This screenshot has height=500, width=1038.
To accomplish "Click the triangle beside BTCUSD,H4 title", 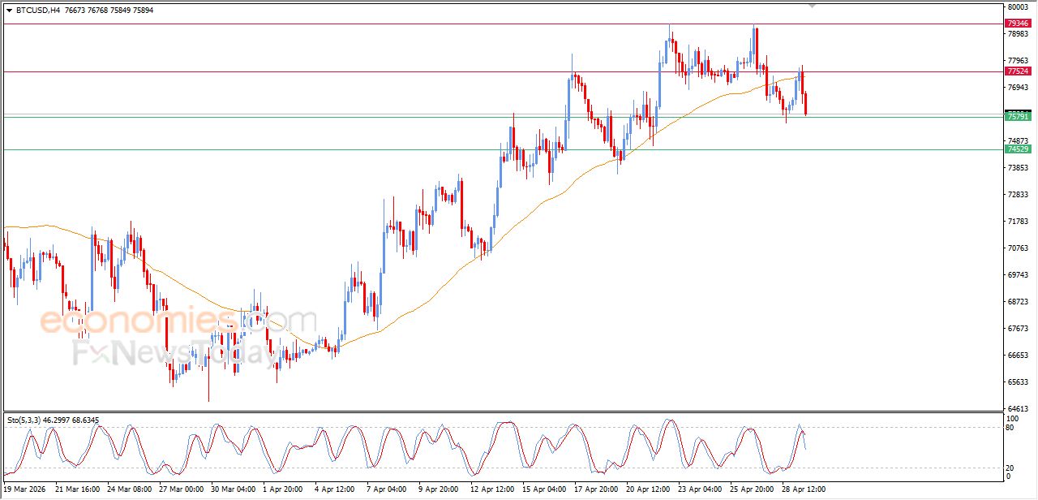I will click(9, 11).
